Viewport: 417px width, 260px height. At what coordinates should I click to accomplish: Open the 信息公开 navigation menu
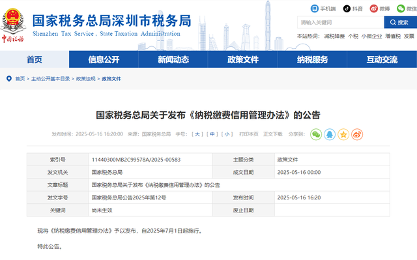104,59
